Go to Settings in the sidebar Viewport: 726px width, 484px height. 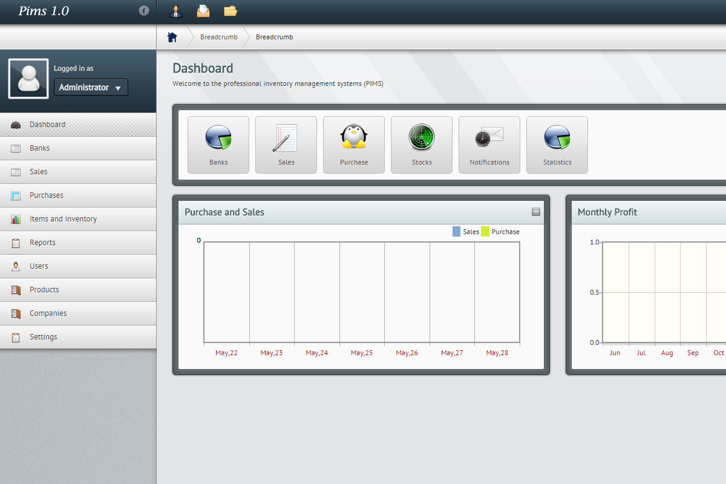click(44, 337)
